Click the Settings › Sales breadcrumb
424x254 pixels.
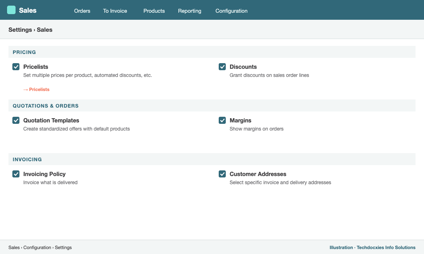point(30,30)
